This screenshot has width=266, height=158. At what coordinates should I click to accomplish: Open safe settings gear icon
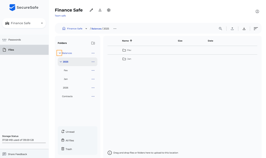(x=109, y=10)
